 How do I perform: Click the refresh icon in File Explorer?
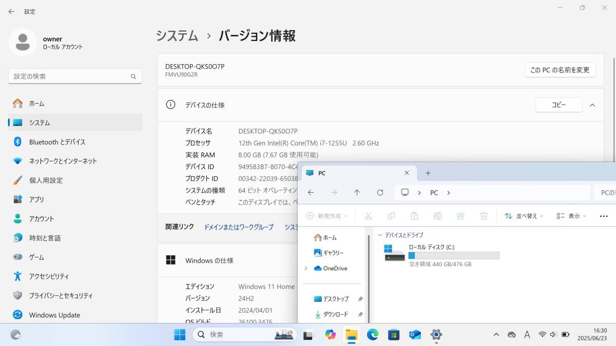pos(380,192)
